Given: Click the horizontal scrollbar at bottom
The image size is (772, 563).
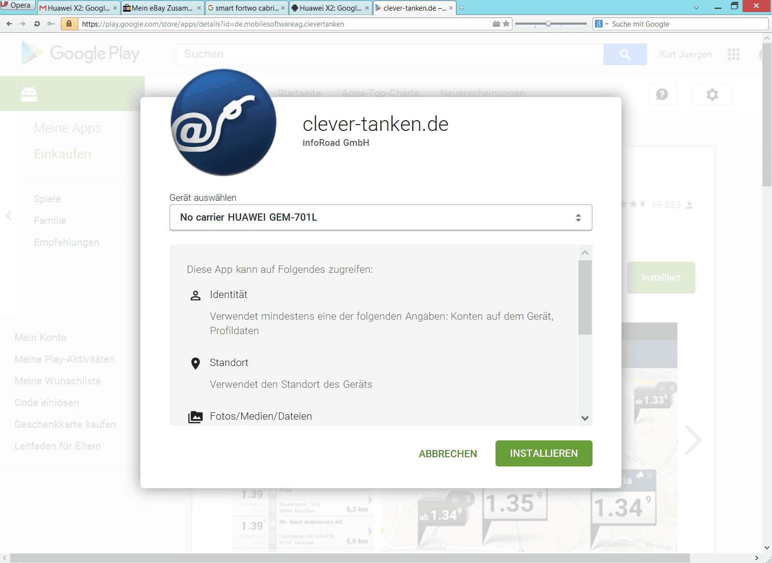Looking at the screenshot, I should pos(350,558).
